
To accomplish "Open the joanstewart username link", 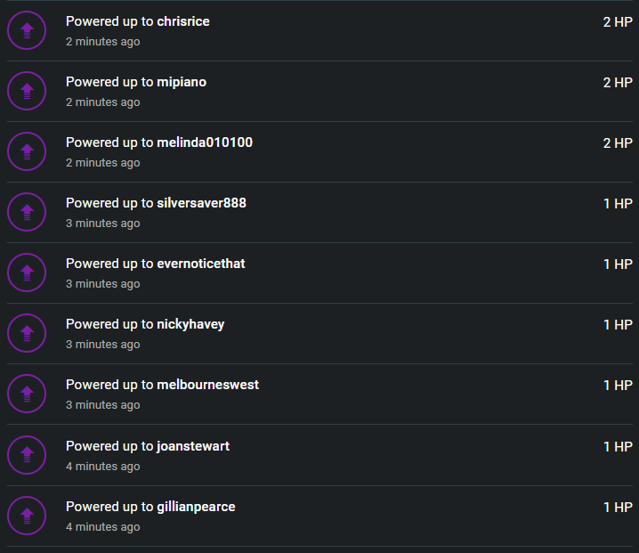I will pos(193,446).
